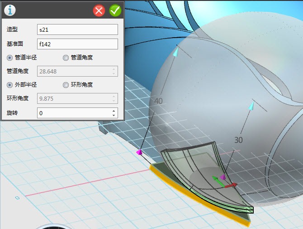Decrease 旋转 value with down arrow

point(114,115)
